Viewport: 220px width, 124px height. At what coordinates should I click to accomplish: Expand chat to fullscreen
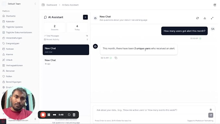click(x=212, y=18)
